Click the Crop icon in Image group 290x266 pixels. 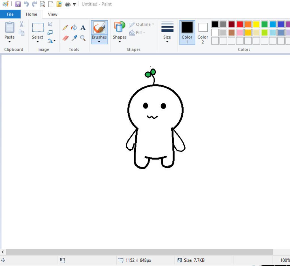tap(50, 24)
